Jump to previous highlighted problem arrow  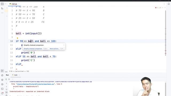[163, 8]
